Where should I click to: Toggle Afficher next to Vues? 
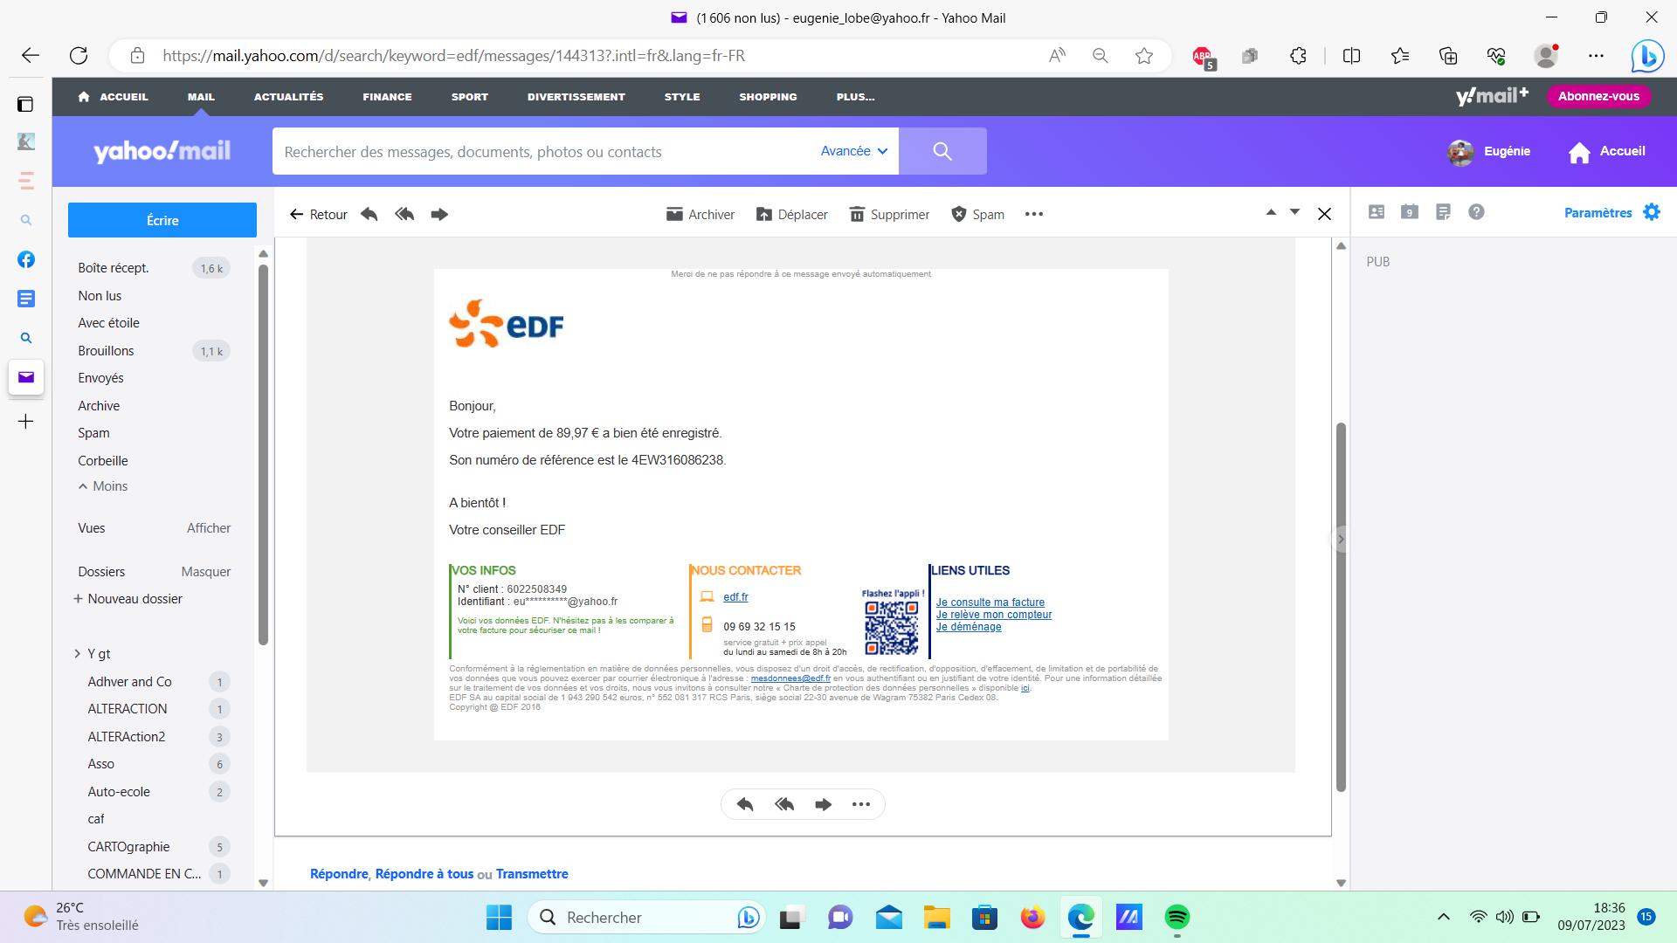click(209, 528)
